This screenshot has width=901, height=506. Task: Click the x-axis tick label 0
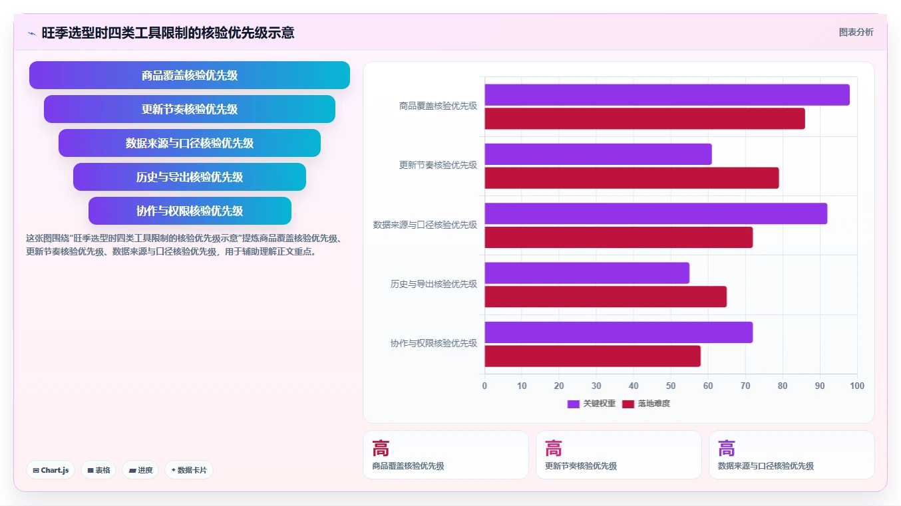(484, 386)
